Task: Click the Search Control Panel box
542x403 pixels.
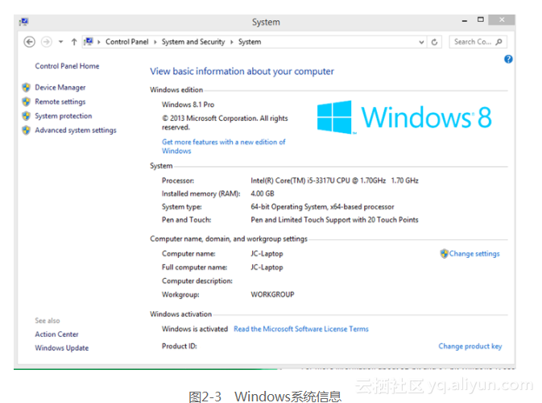Action: tap(478, 42)
